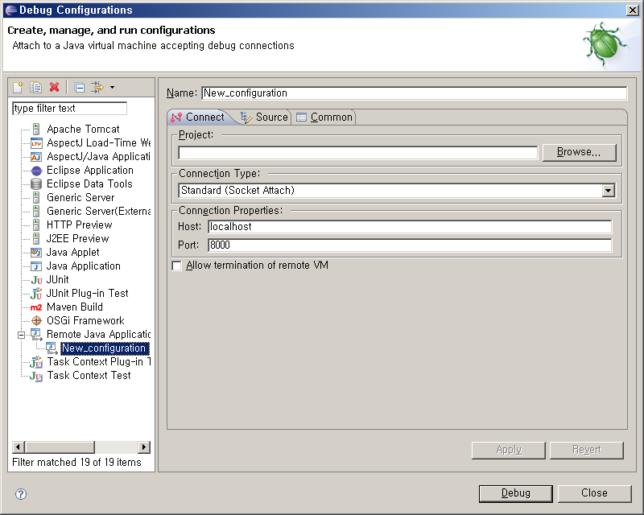Click the filter launch configurations icon
This screenshot has width=644, height=515.
(x=97, y=87)
